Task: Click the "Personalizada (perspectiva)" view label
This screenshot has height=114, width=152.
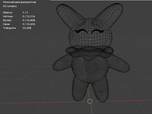Action: tap(20, 2)
